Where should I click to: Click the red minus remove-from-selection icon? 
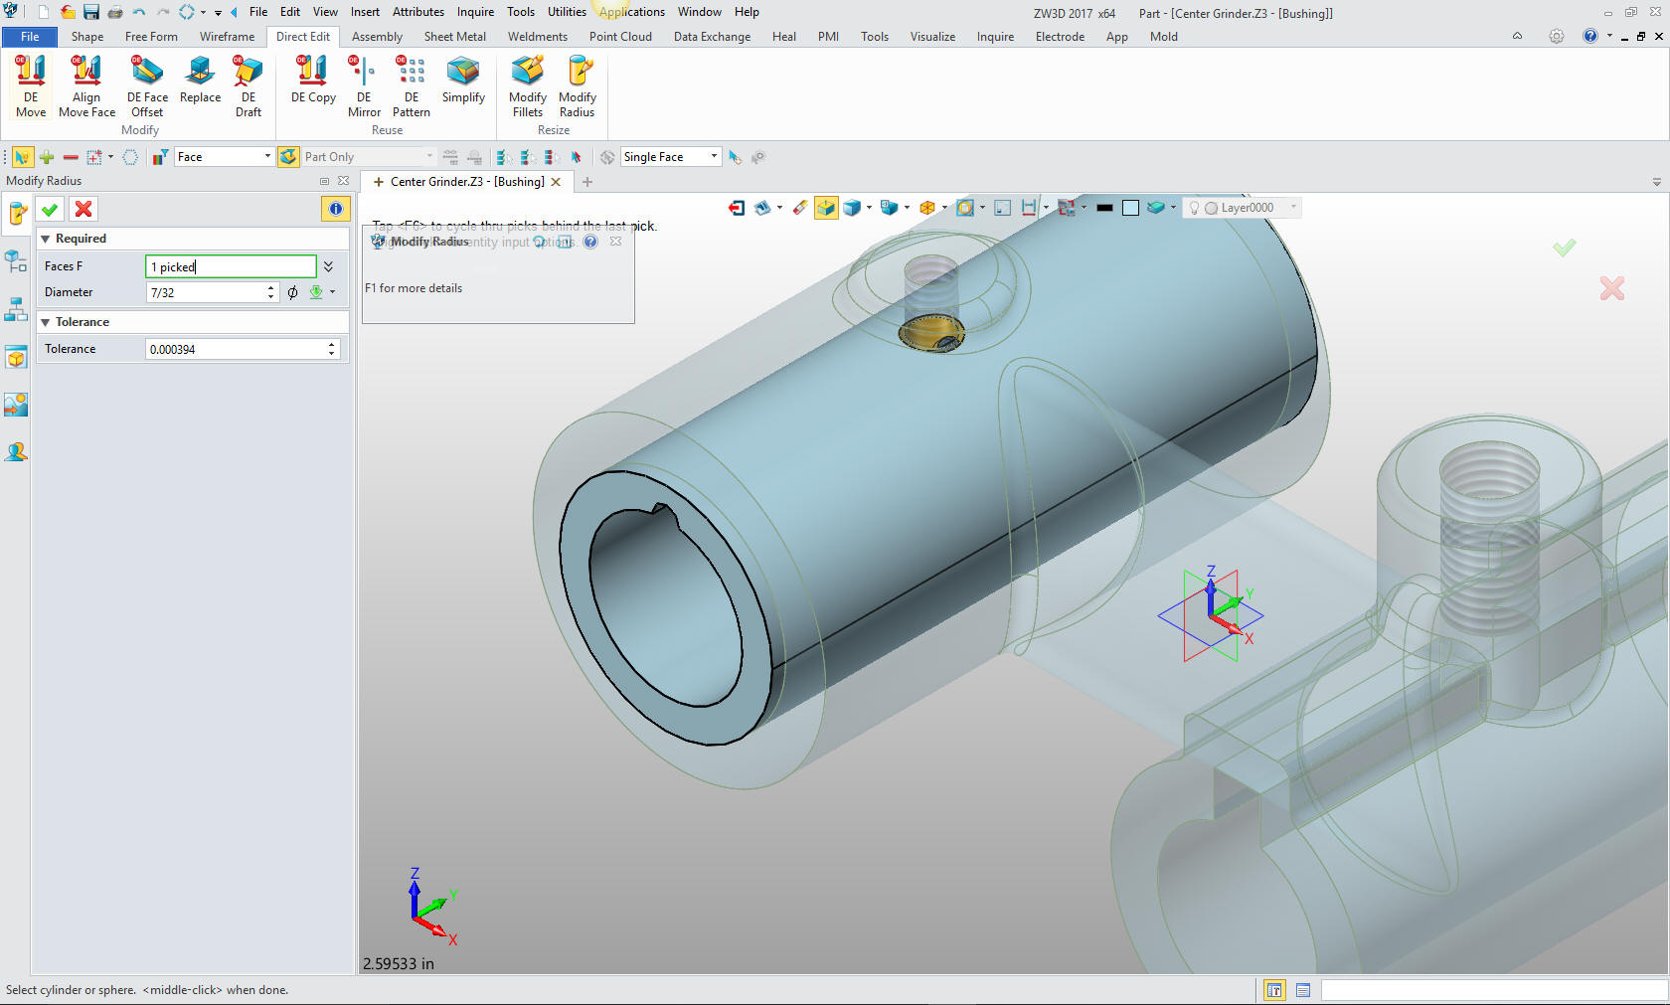click(71, 157)
